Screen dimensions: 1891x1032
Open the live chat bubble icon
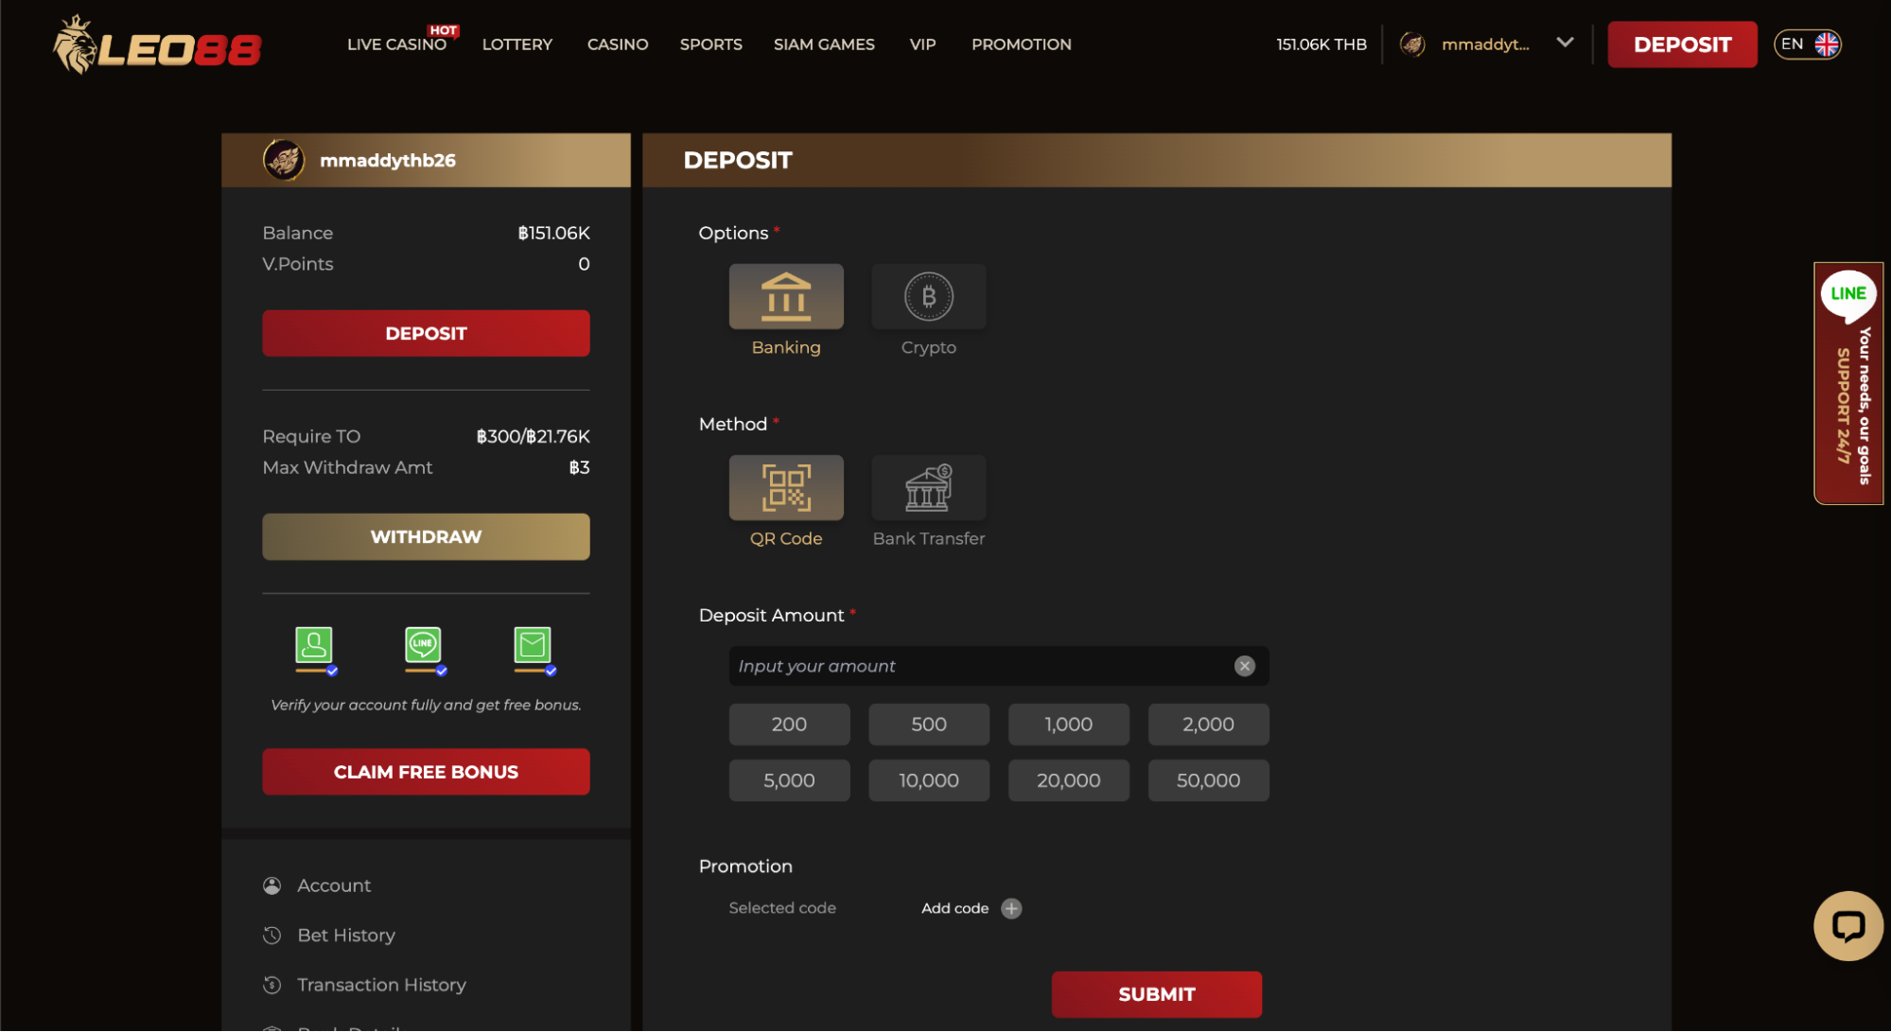[x=1847, y=926]
